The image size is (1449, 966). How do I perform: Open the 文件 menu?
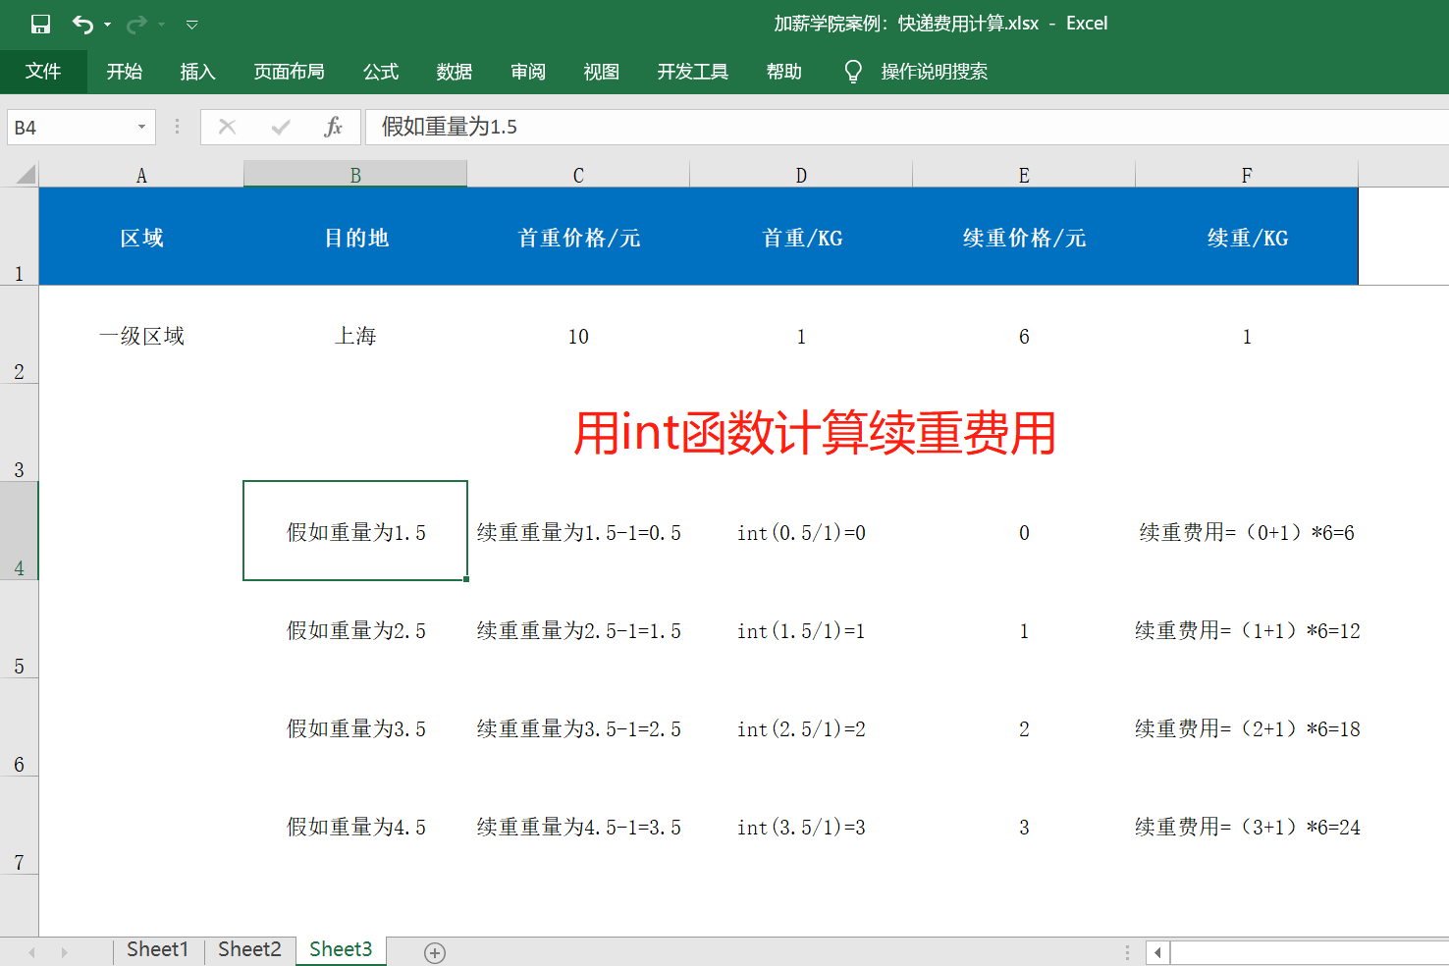point(43,72)
